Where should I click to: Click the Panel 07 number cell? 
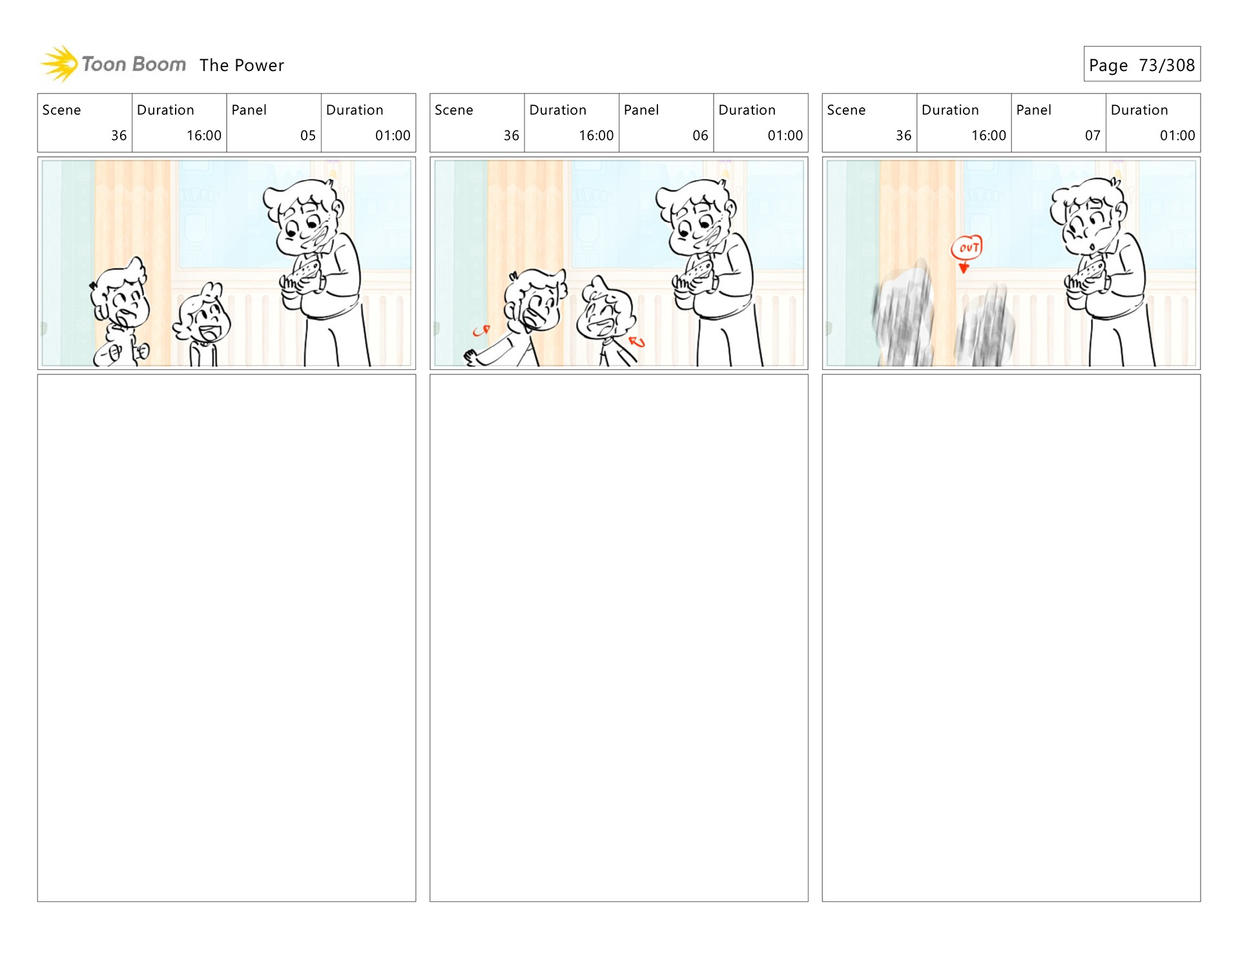pos(1059,123)
